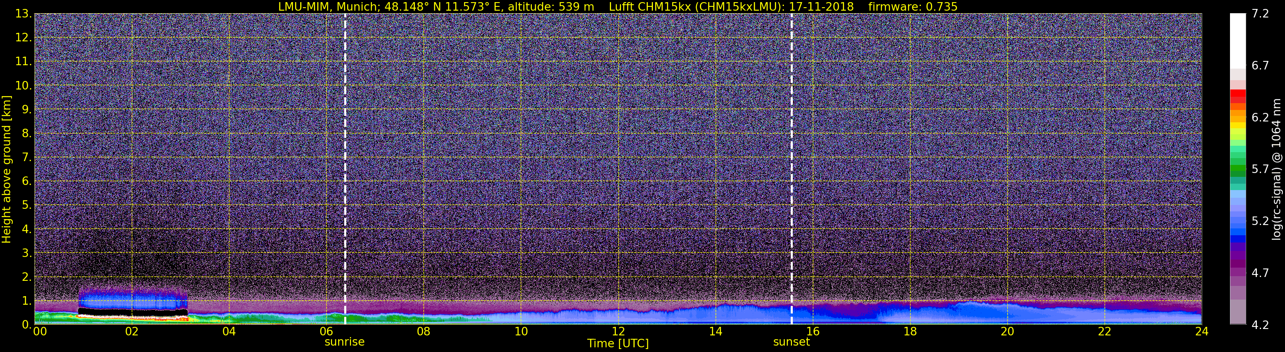Click the colorbar value '4.7'
The width and height of the screenshot is (1285, 352).
click(x=1260, y=273)
